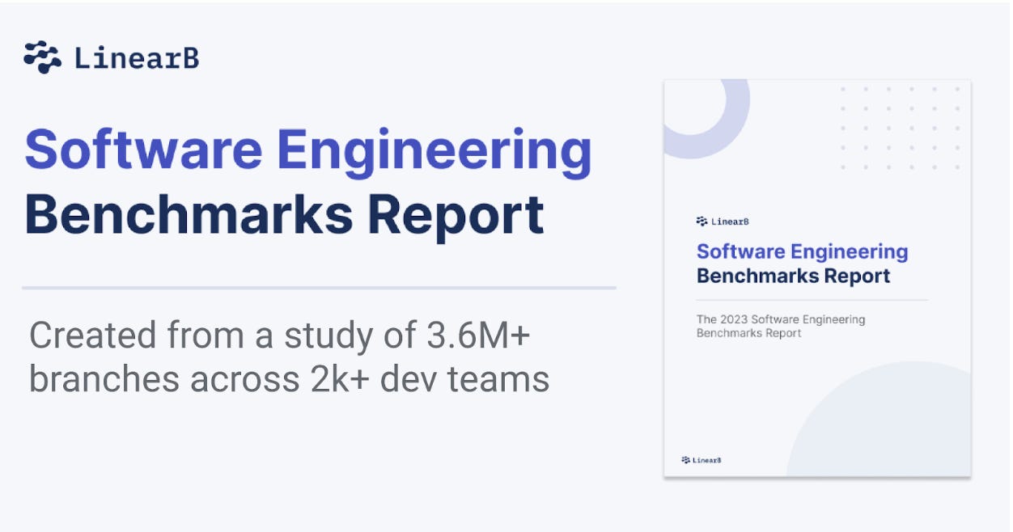Open the report cover thumbnail

[x=817, y=278]
